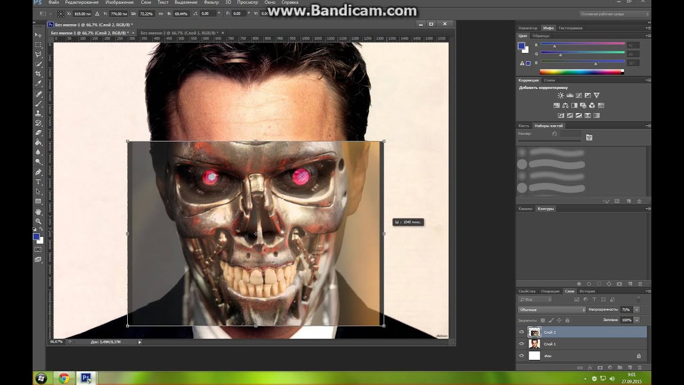Click the Слой 1 layer thumbnail
Image resolution: width=684 pixels, height=385 pixels.
534,344
